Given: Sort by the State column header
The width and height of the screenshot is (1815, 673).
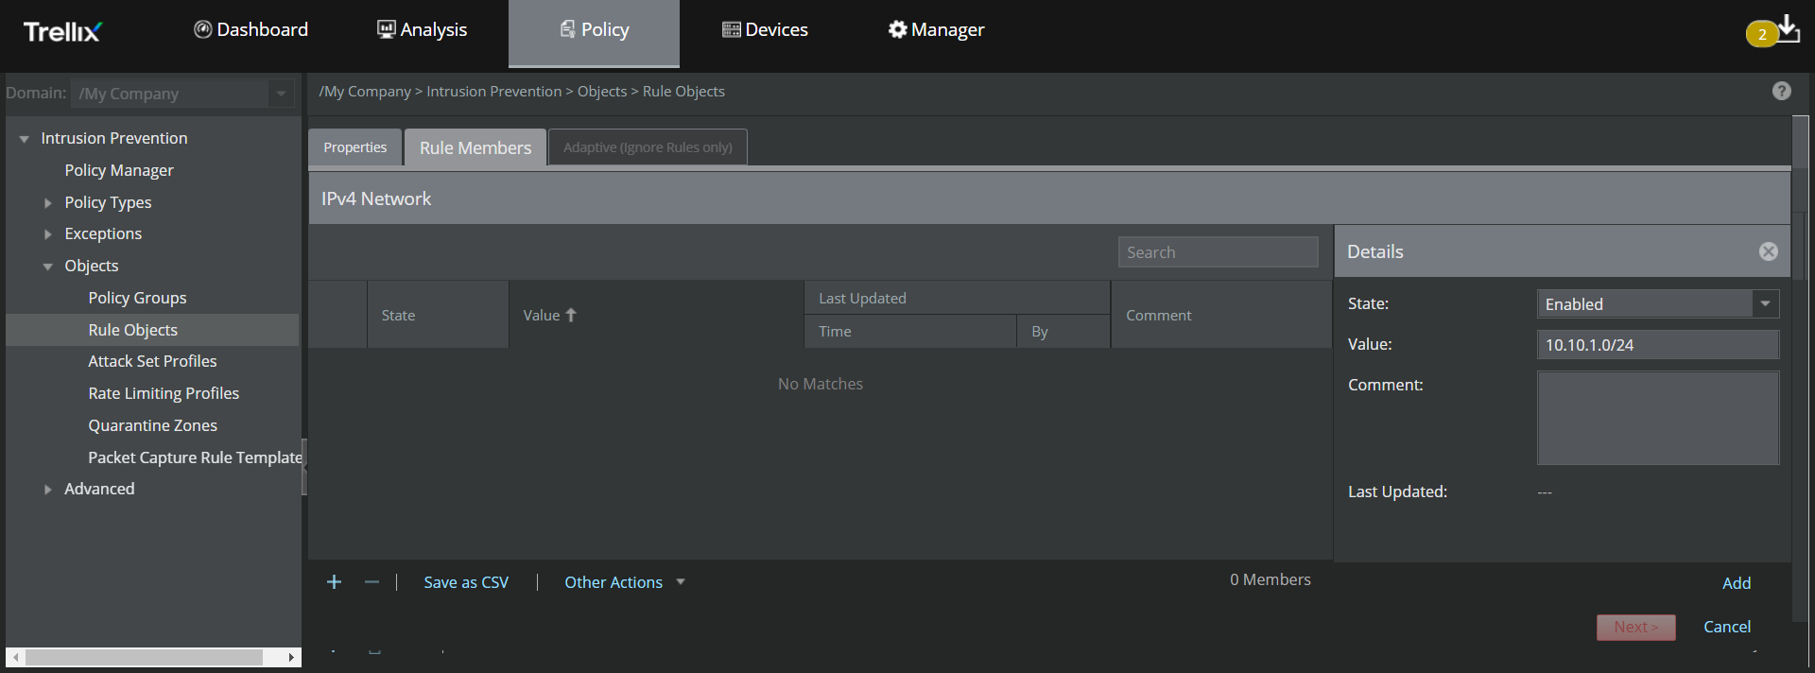Looking at the screenshot, I should (x=438, y=315).
